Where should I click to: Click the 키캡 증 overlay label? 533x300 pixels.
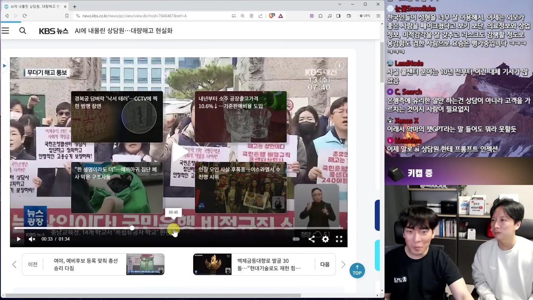(420, 173)
